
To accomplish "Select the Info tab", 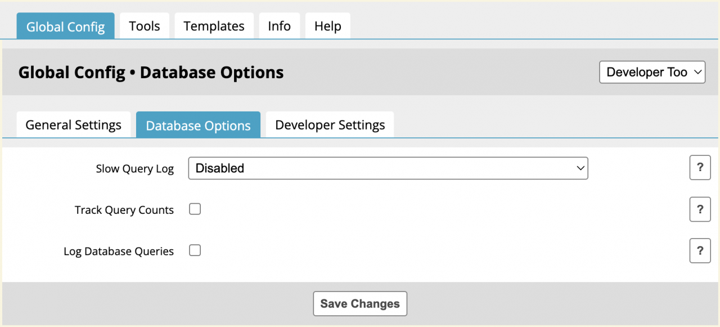I will coord(279,26).
